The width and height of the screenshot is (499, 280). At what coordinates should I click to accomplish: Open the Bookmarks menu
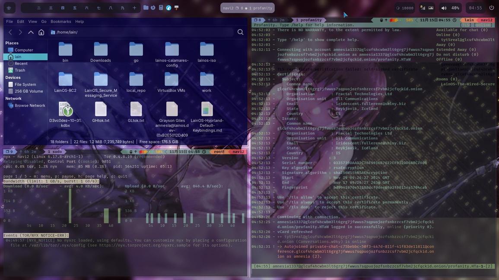point(61,21)
